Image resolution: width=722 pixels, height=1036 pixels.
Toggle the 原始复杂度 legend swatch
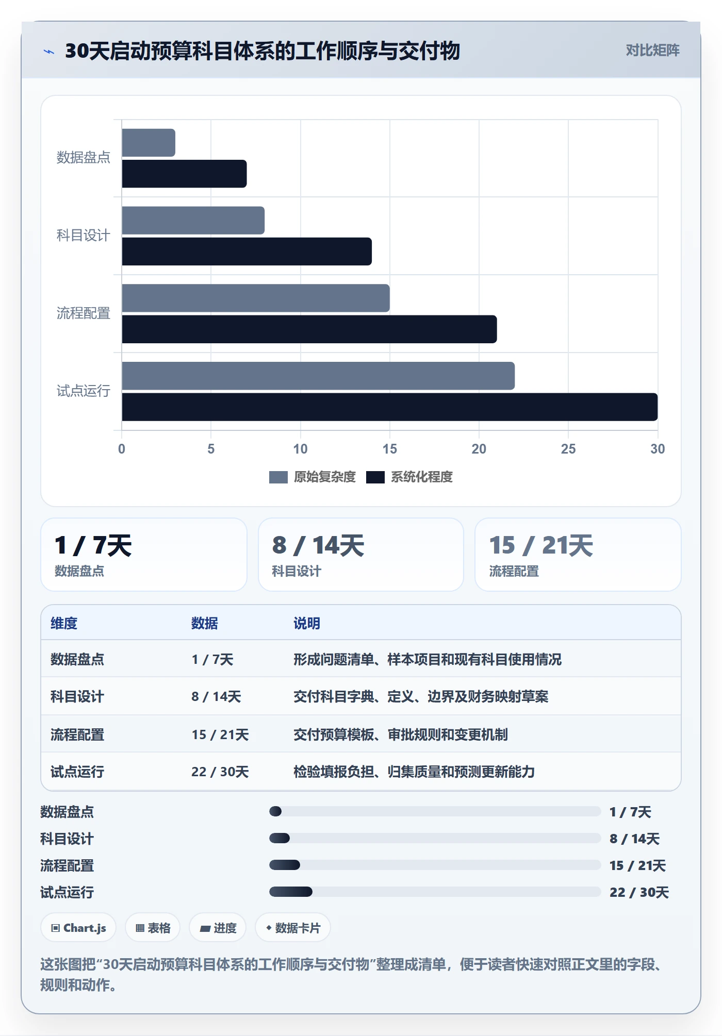(x=278, y=477)
